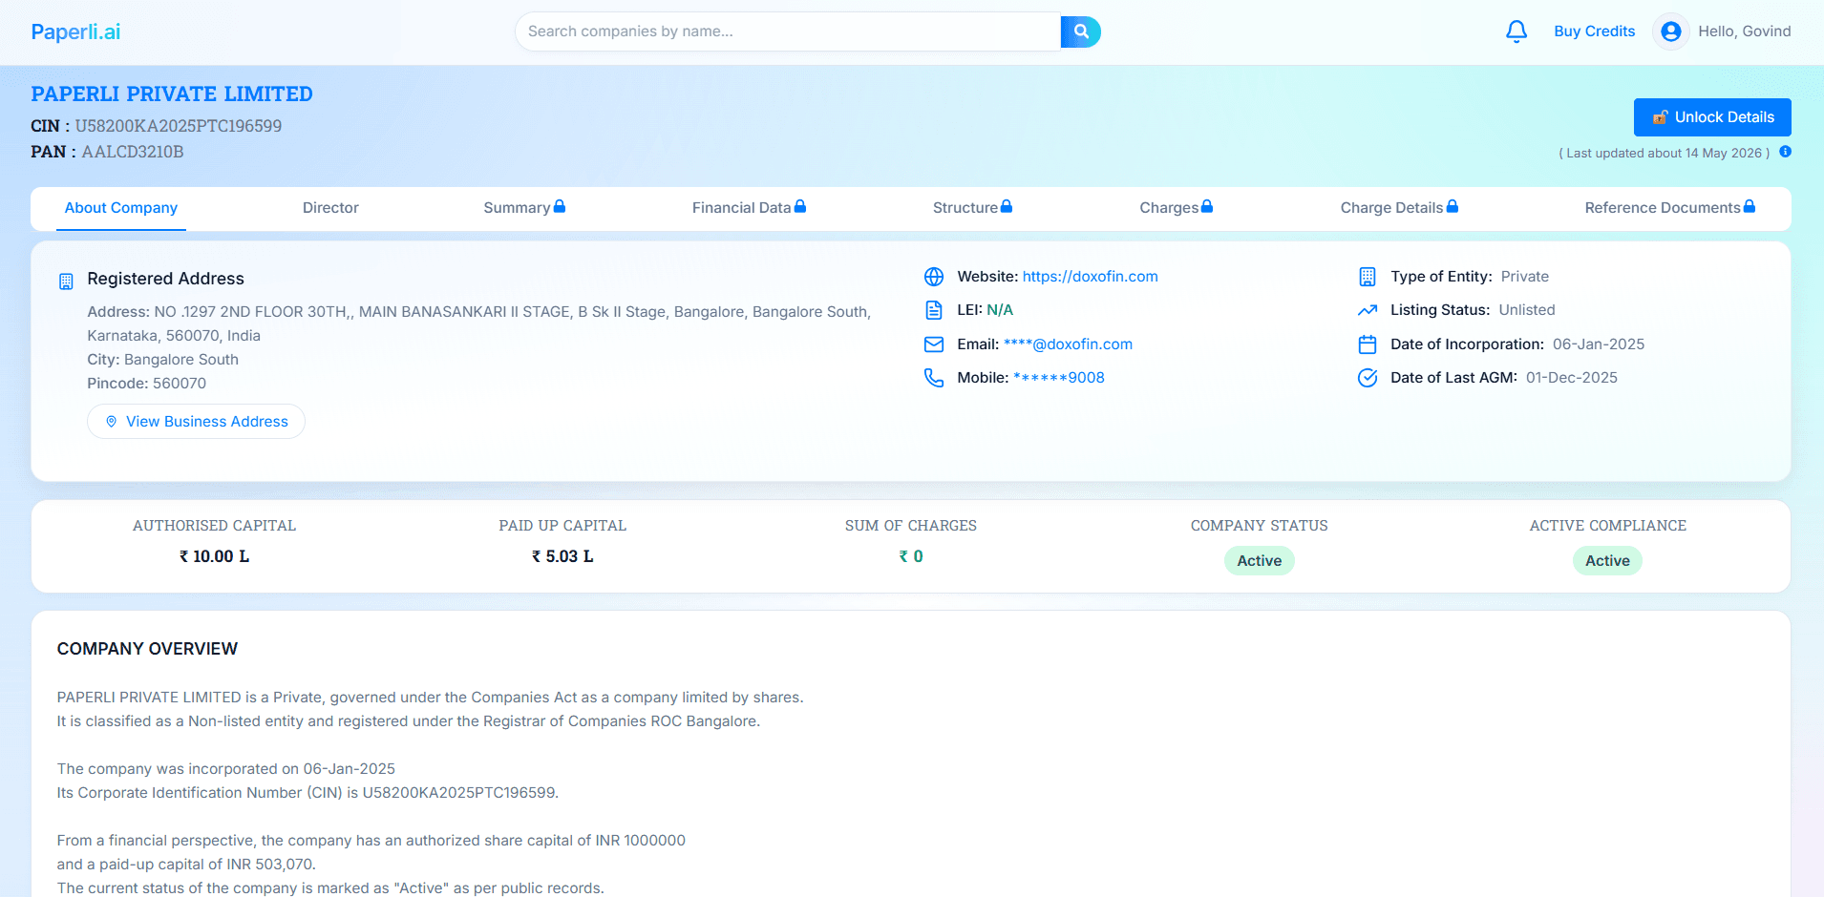
Task: Click the COMPANY OVERVIEW heading
Action: (x=147, y=649)
